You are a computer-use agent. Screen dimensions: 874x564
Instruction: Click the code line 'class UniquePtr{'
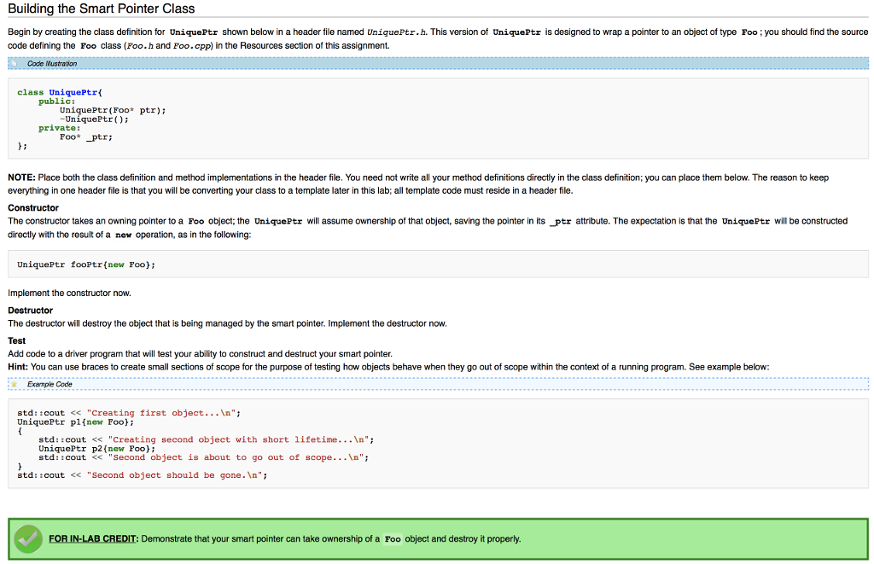(x=60, y=92)
